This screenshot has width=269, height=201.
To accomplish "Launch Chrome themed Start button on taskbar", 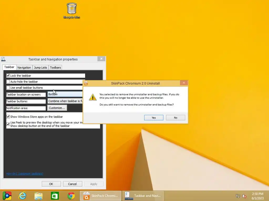I will point(7,196).
